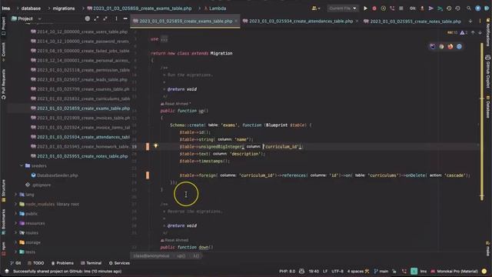This screenshot has height=277, width=492.
Task: Open file in Safari browser icon
Action: 459,46
